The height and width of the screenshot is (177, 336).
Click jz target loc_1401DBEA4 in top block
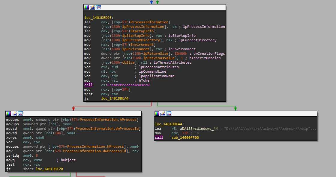[115, 98]
